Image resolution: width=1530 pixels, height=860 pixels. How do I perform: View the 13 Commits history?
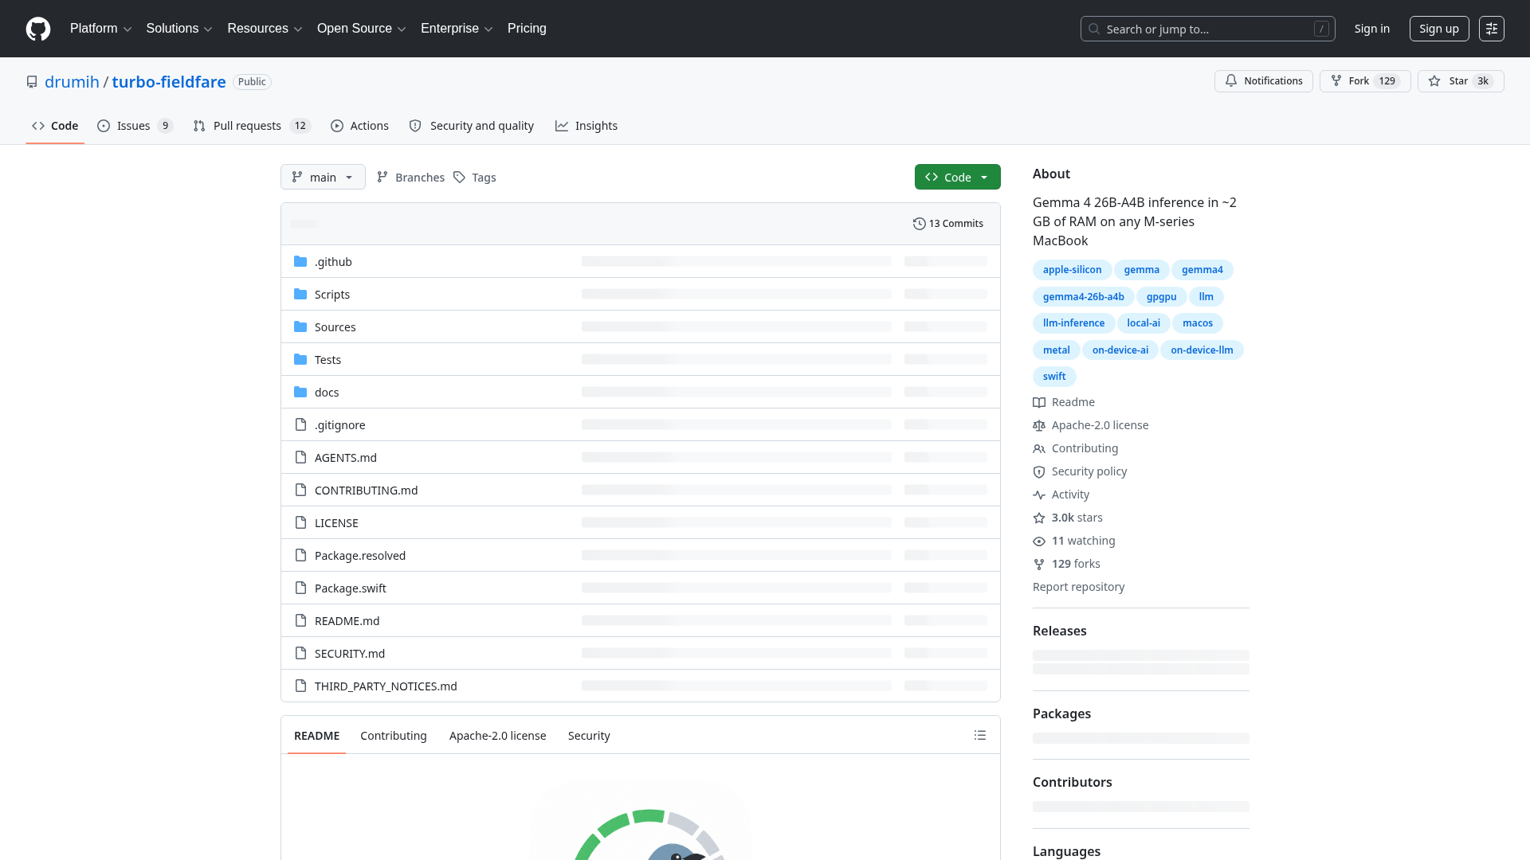948,224
